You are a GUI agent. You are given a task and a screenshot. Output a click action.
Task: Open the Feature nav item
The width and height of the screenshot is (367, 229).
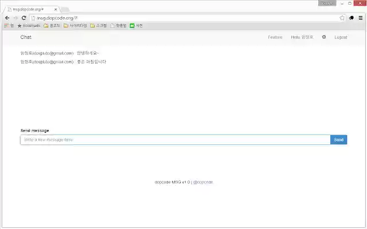click(x=275, y=37)
